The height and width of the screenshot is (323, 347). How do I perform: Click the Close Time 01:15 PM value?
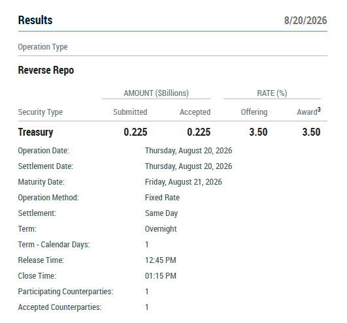(x=161, y=276)
